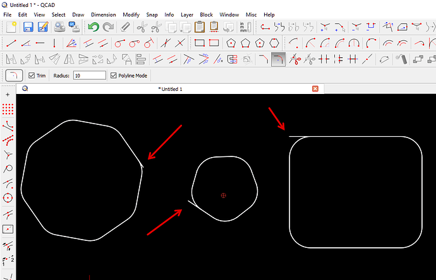Image resolution: width=436 pixels, height=280 pixels.
Task: Select the Round corners tool
Action: click(279, 59)
